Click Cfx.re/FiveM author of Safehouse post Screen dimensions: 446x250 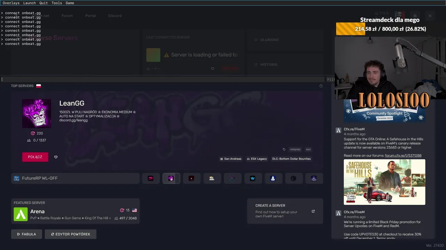[x=354, y=129]
